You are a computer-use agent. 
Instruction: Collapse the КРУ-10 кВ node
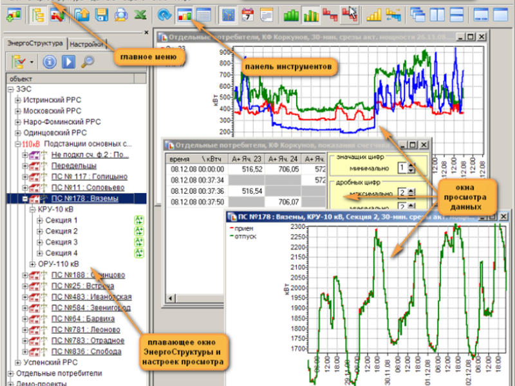tap(33, 210)
